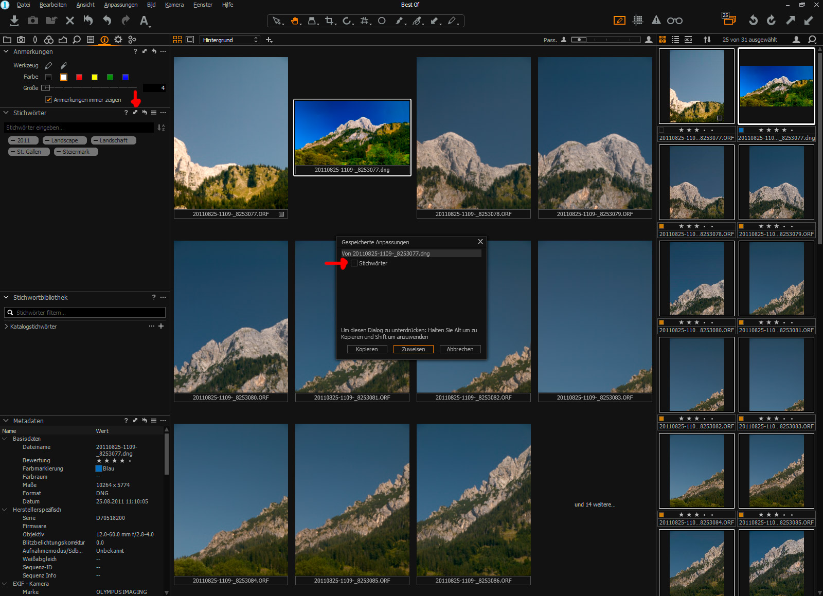Select the circular mask tool
This screenshot has width=823, height=596.
click(x=382, y=21)
